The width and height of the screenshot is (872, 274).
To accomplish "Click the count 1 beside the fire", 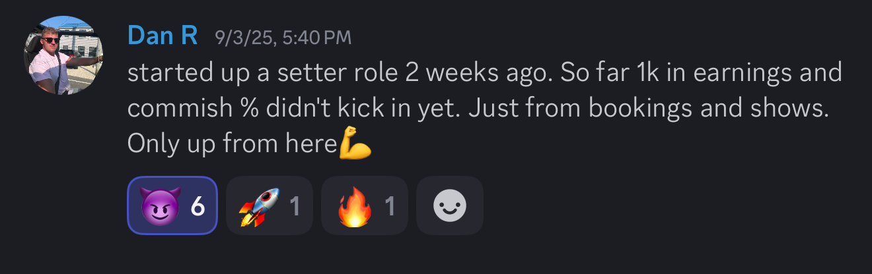I will coord(390,206).
